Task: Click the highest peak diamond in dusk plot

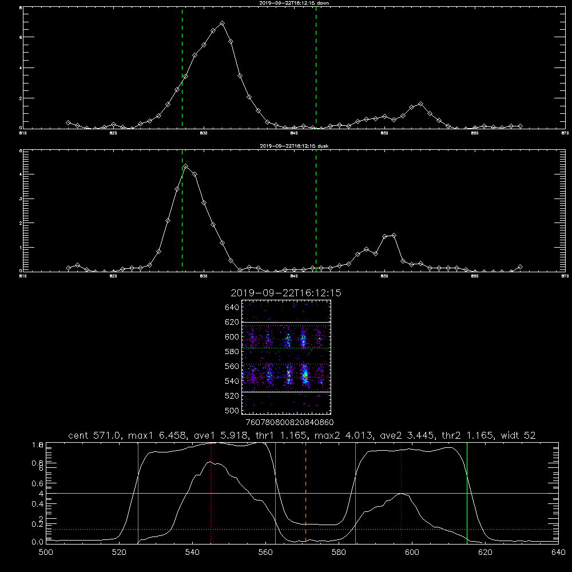Action: [x=186, y=166]
